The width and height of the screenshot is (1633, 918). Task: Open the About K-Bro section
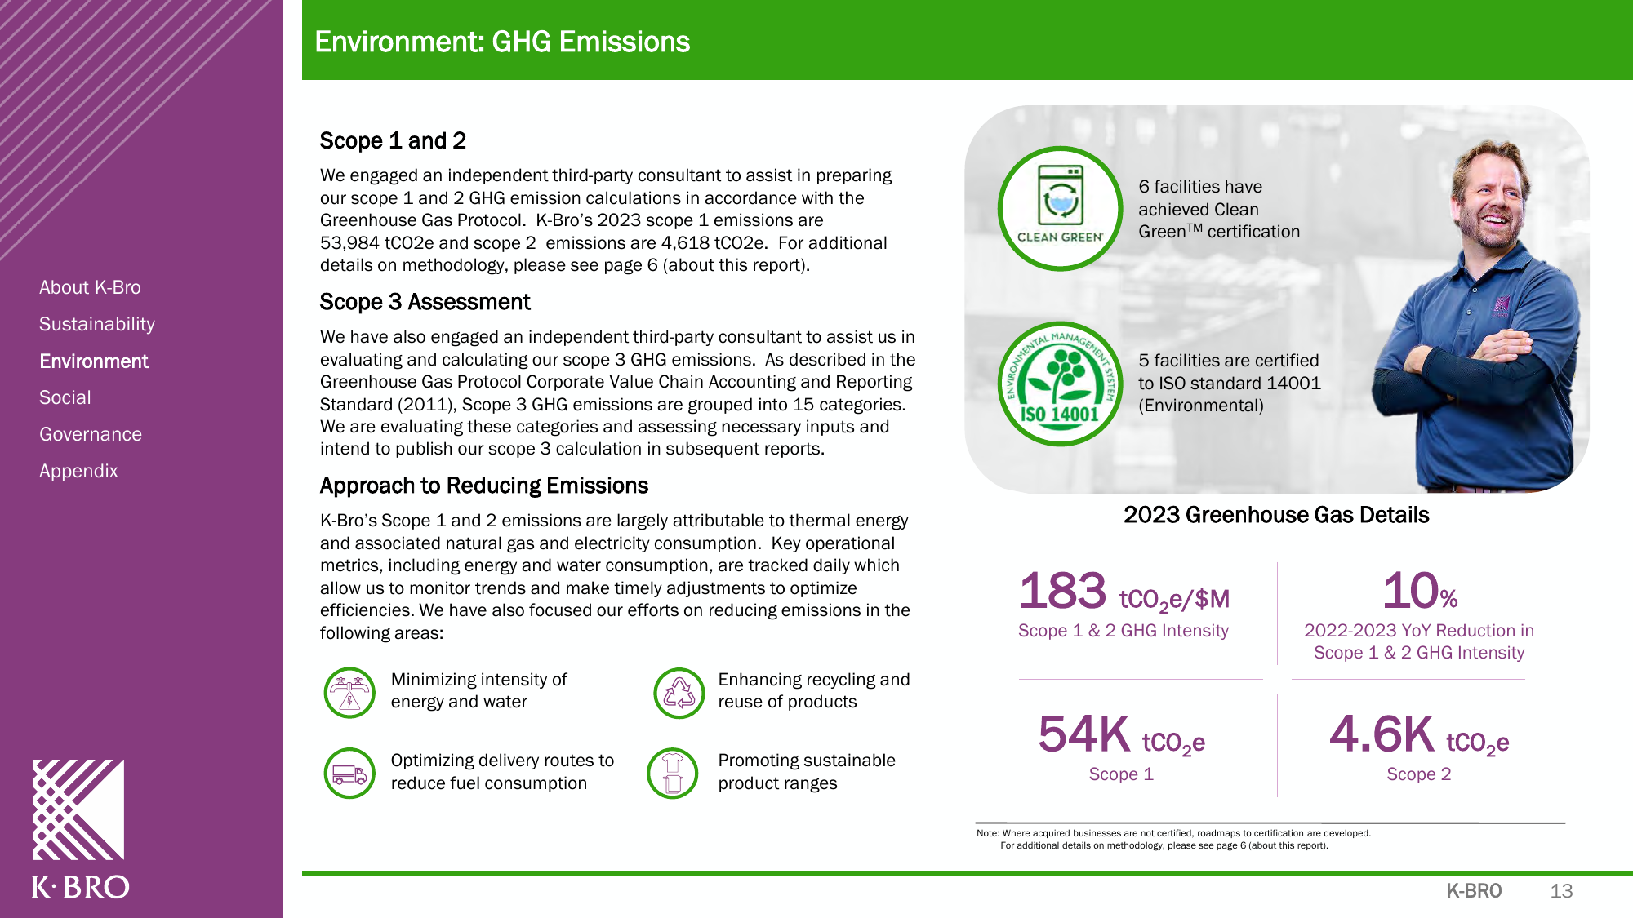pos(90,287)
